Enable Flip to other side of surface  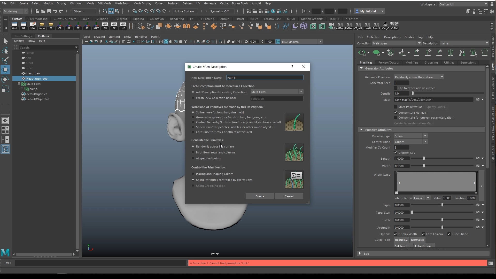pyautogui.click(x=395, y=88)
